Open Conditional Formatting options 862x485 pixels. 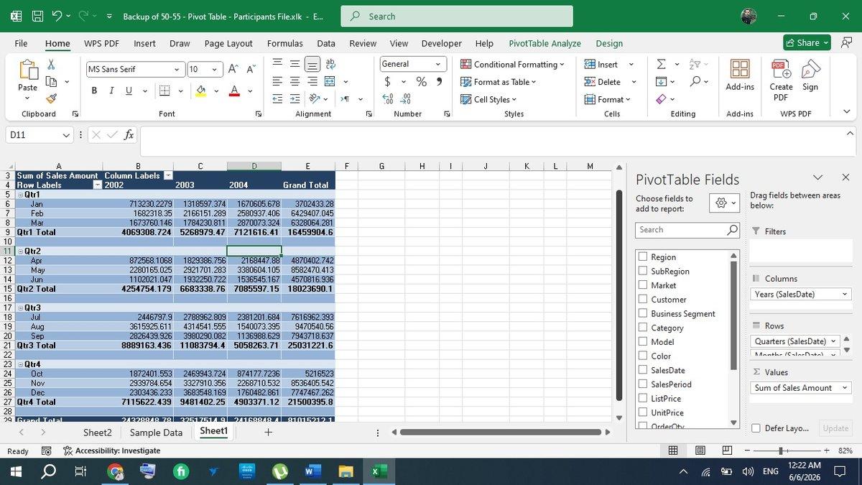(x=513, y=64)
